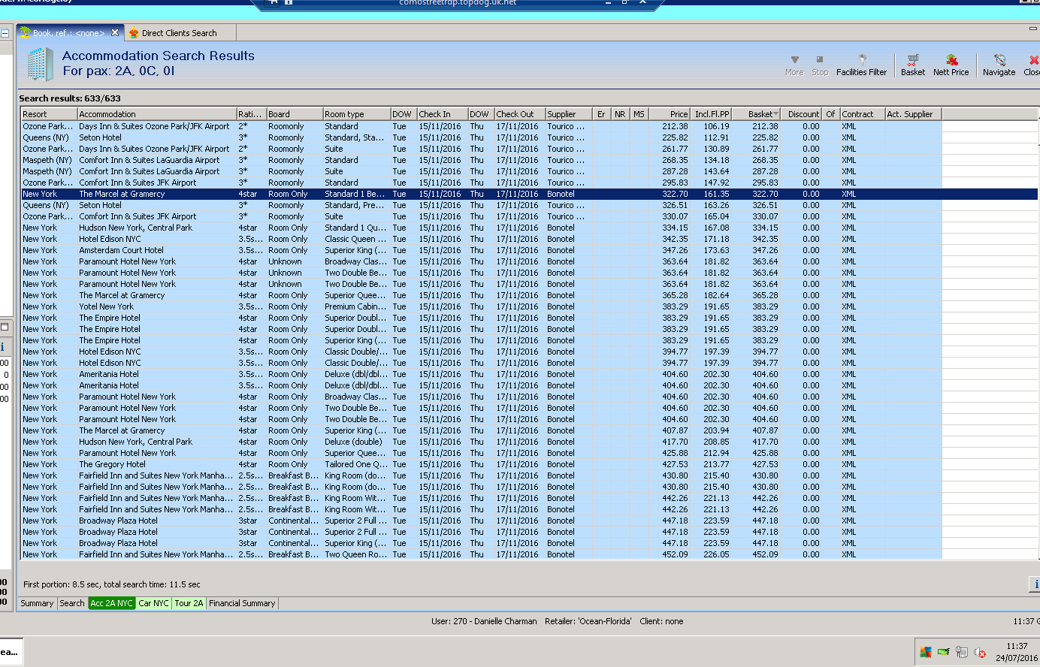
Task: Select the Acc 2A NYC tab
Action: coord(111,603)
